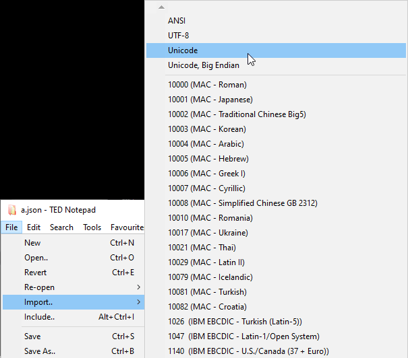The height and width of the screenshot is (358, 408).
Task: Expand the Re-open submenu
Action: pyautogui.click(x=139, y=287)
